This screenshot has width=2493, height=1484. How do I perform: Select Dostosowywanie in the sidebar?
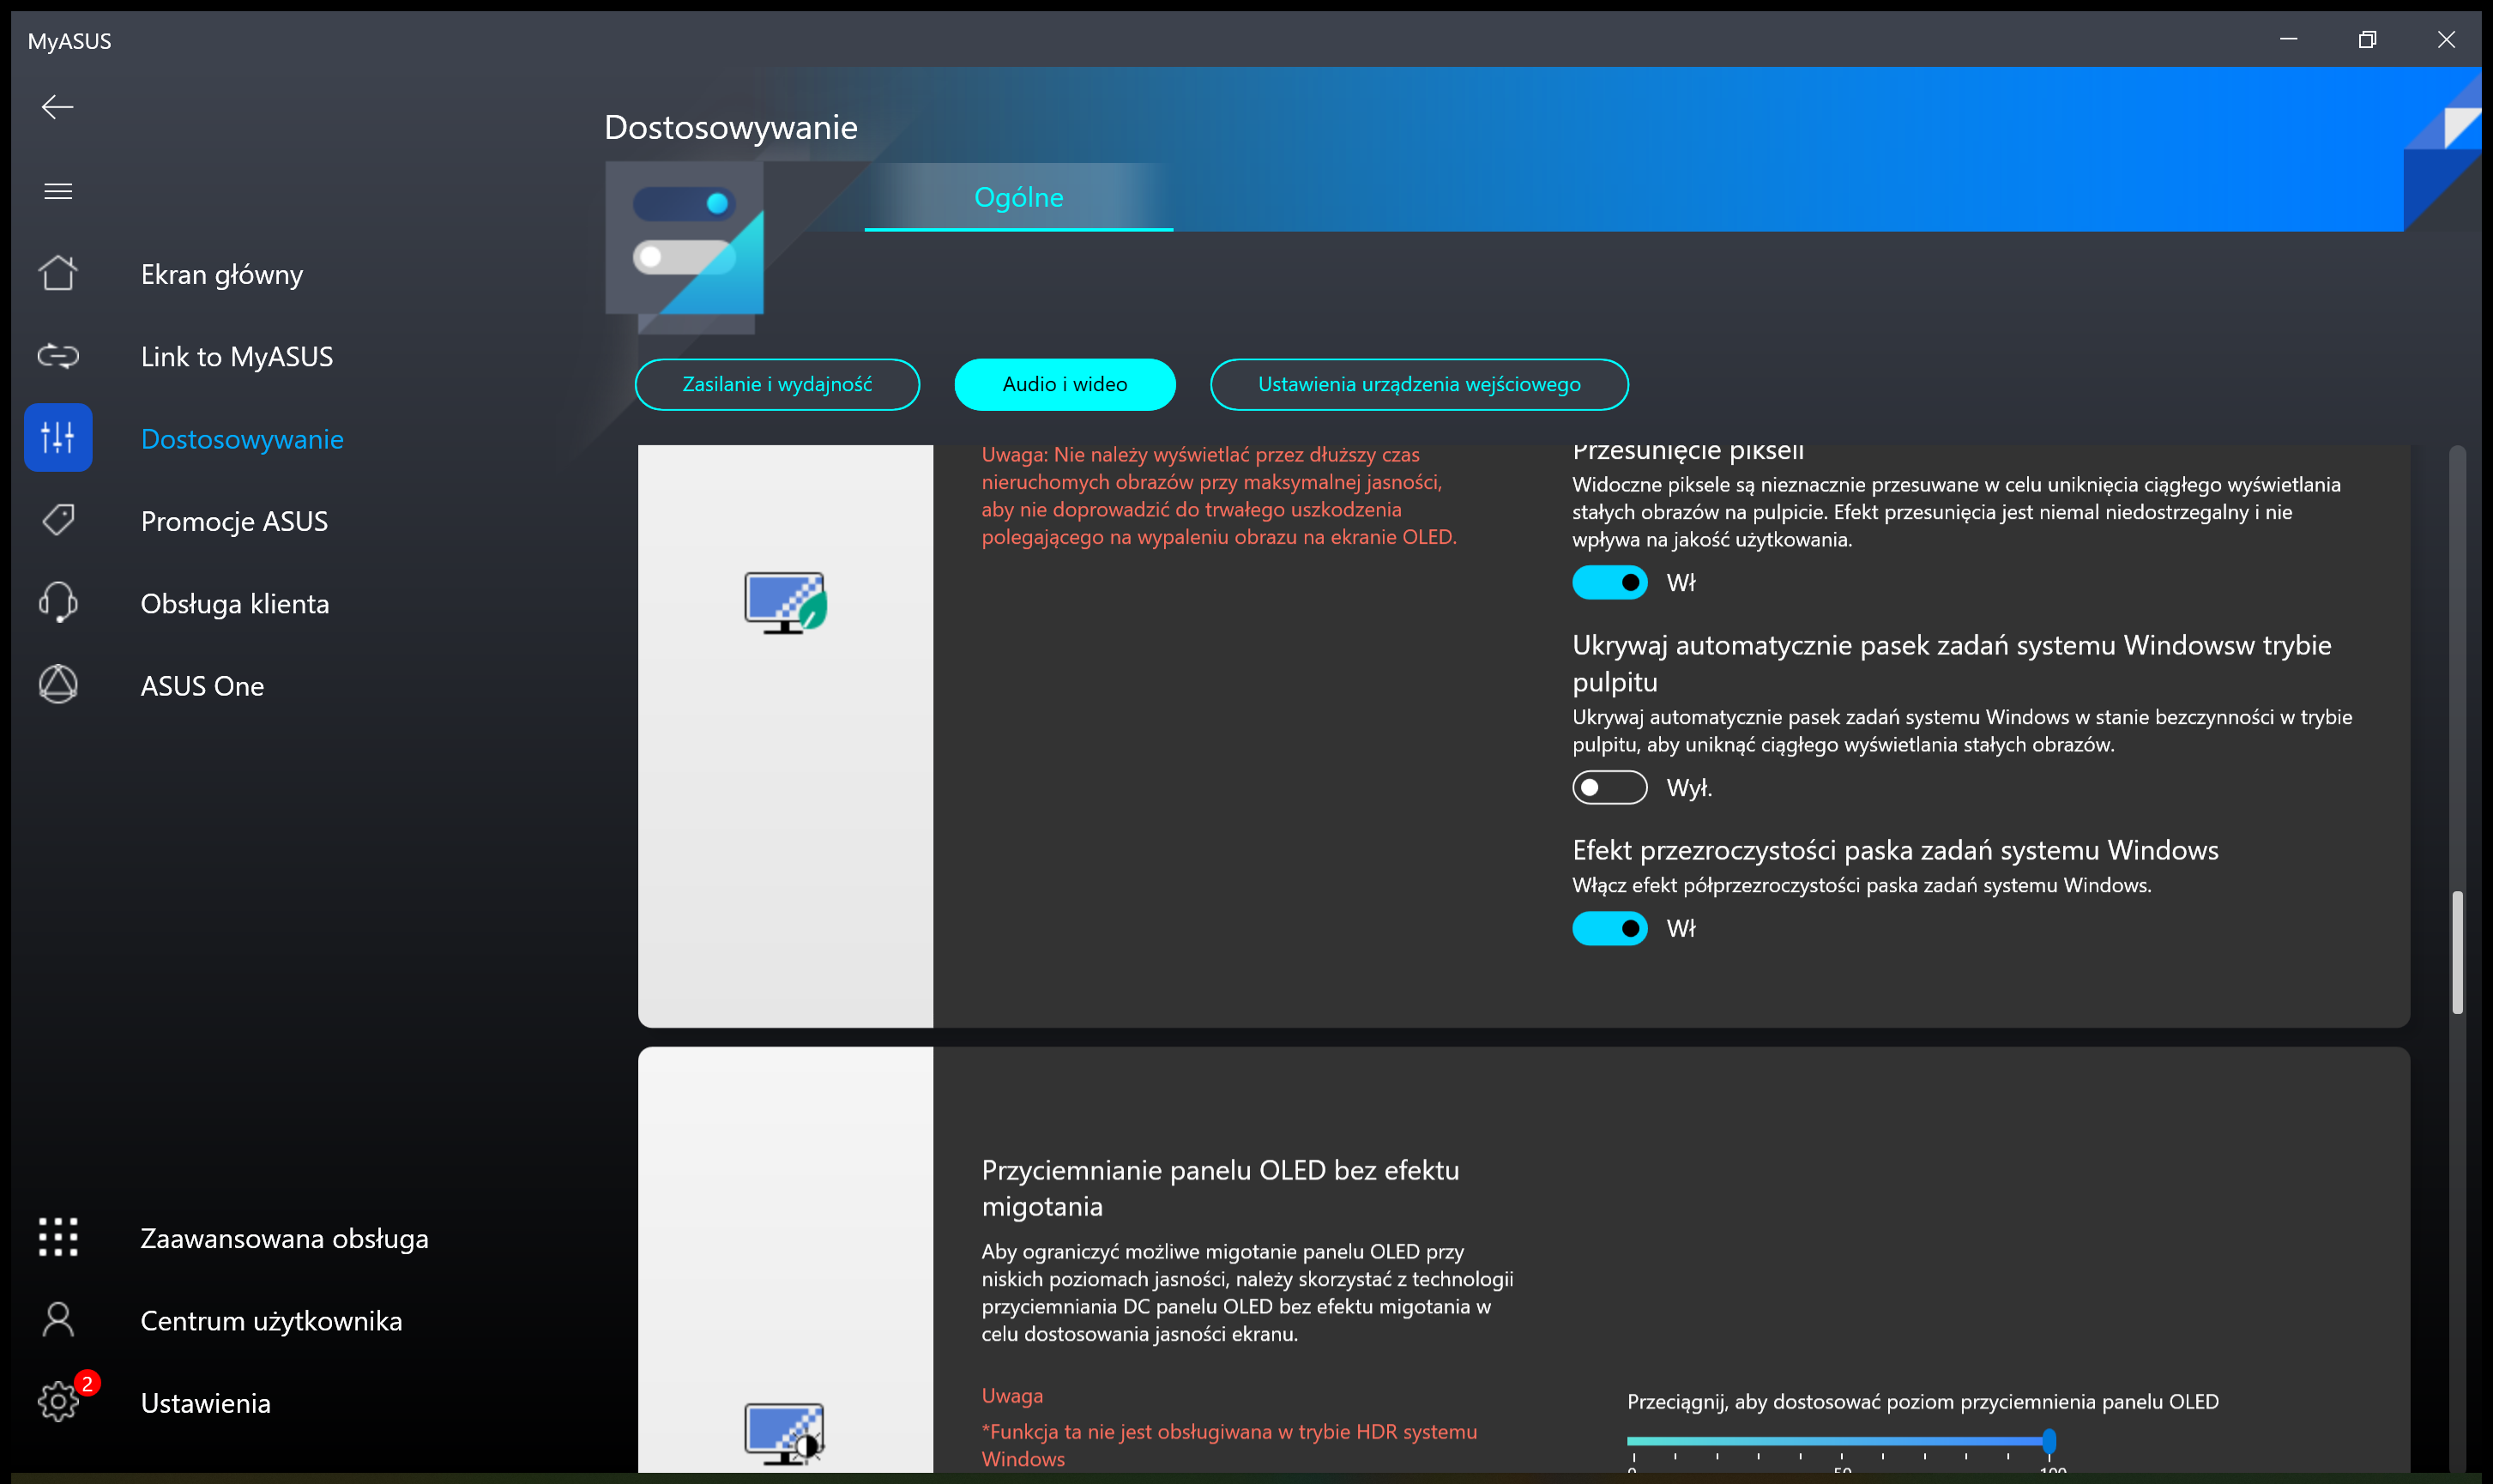pyautogui.click(x=242, y=439)
